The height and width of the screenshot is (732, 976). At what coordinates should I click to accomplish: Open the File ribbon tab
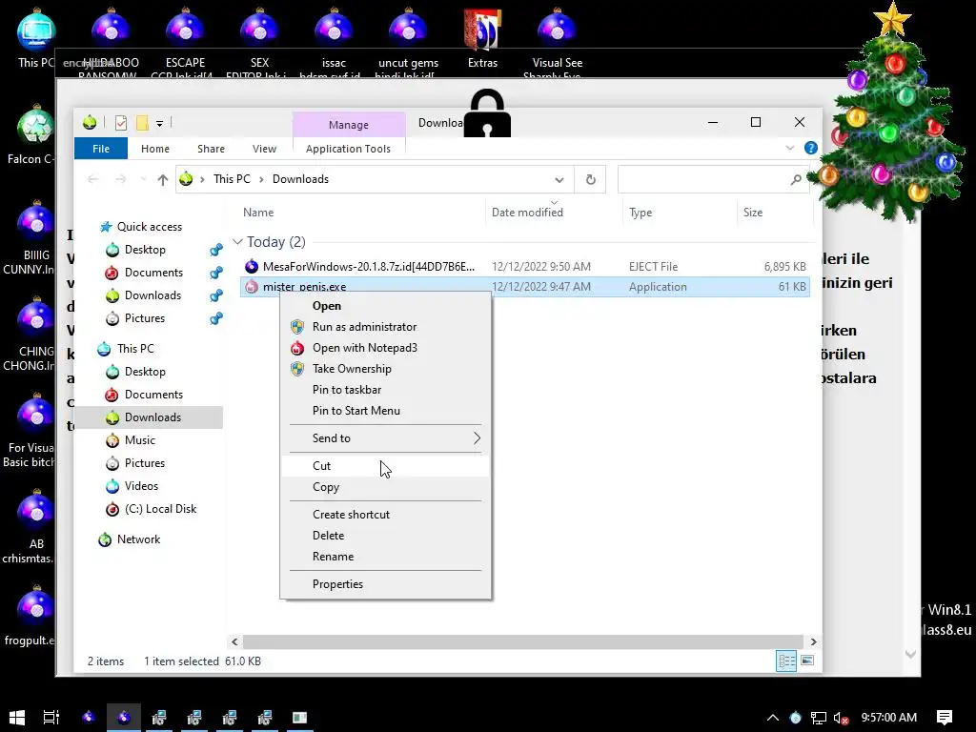[101, 149]
